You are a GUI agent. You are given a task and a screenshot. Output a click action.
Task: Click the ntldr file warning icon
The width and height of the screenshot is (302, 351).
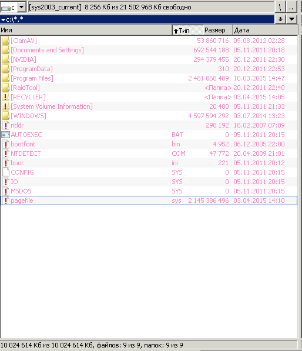click(x=6, y=125)
